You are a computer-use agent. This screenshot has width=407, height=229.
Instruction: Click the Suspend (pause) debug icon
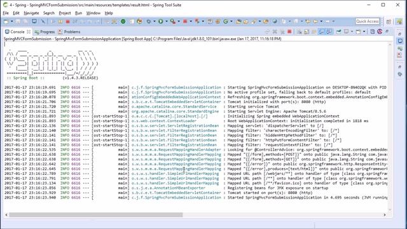tap(60, 22)
